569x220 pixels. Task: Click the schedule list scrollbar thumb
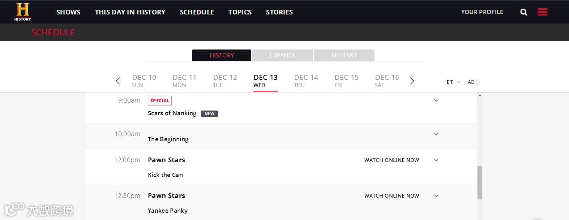(480, 182)
